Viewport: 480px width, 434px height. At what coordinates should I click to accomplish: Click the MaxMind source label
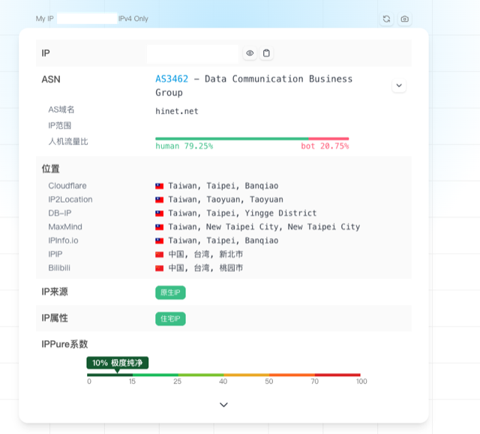pos(65,227)
